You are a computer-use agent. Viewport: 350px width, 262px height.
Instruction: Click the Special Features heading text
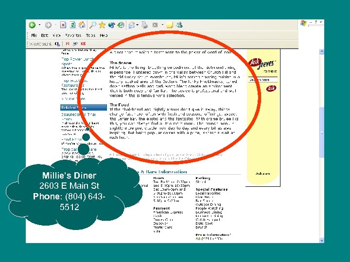pos(211,189)
